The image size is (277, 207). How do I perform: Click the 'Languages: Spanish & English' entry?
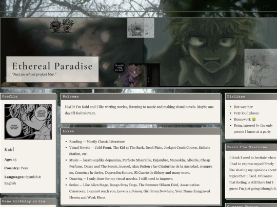click(23, 180)
